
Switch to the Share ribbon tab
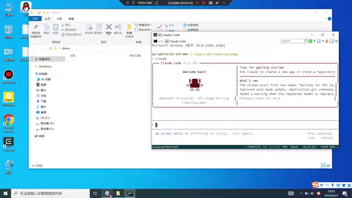pyautogui.click(x=59, y=19)
